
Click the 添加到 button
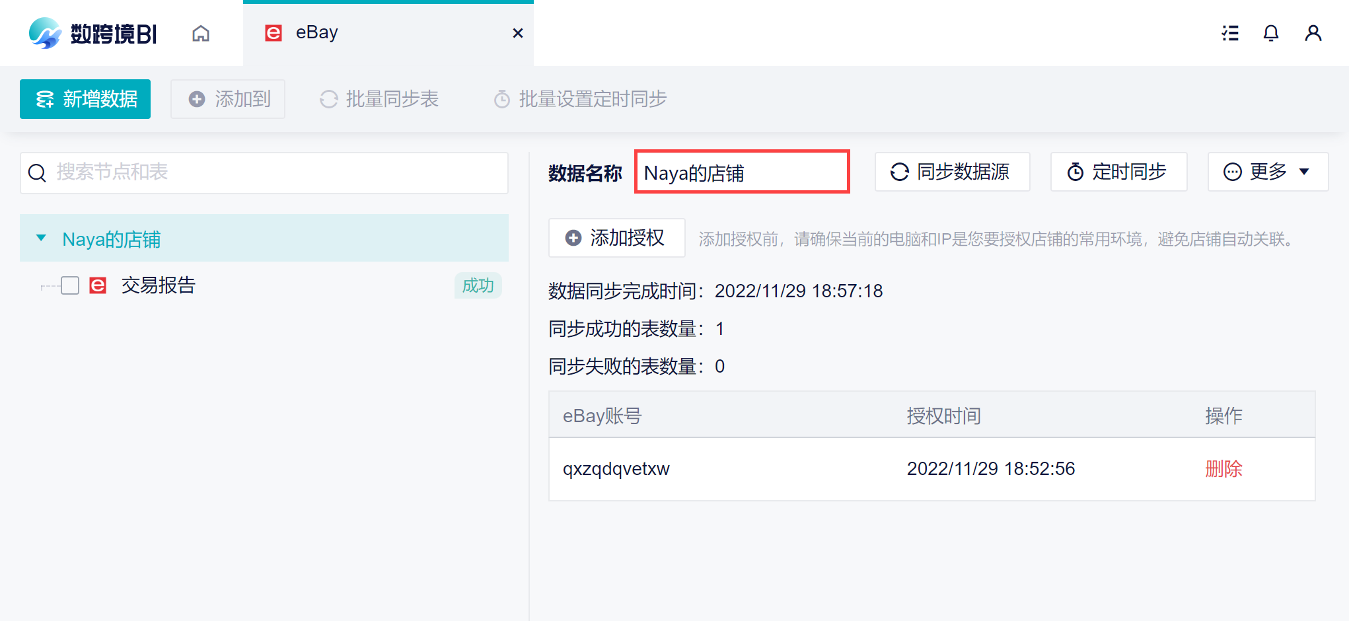228,99
